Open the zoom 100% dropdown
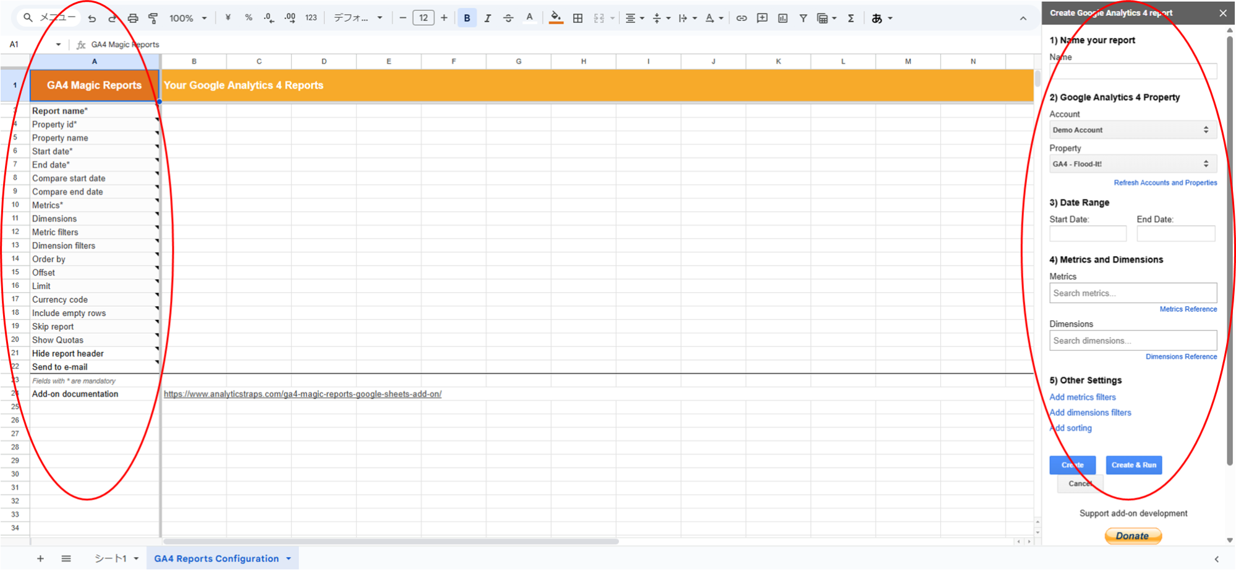The width and height of the screenshot is (1236, 570). coord(187,19)
